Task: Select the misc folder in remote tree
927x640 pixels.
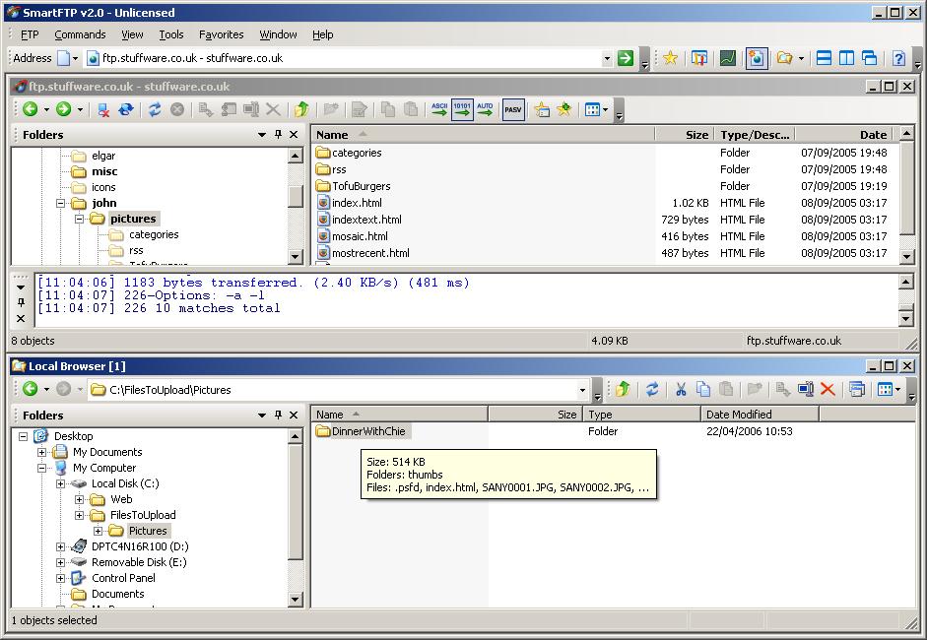Action: (x=104, y=171)
